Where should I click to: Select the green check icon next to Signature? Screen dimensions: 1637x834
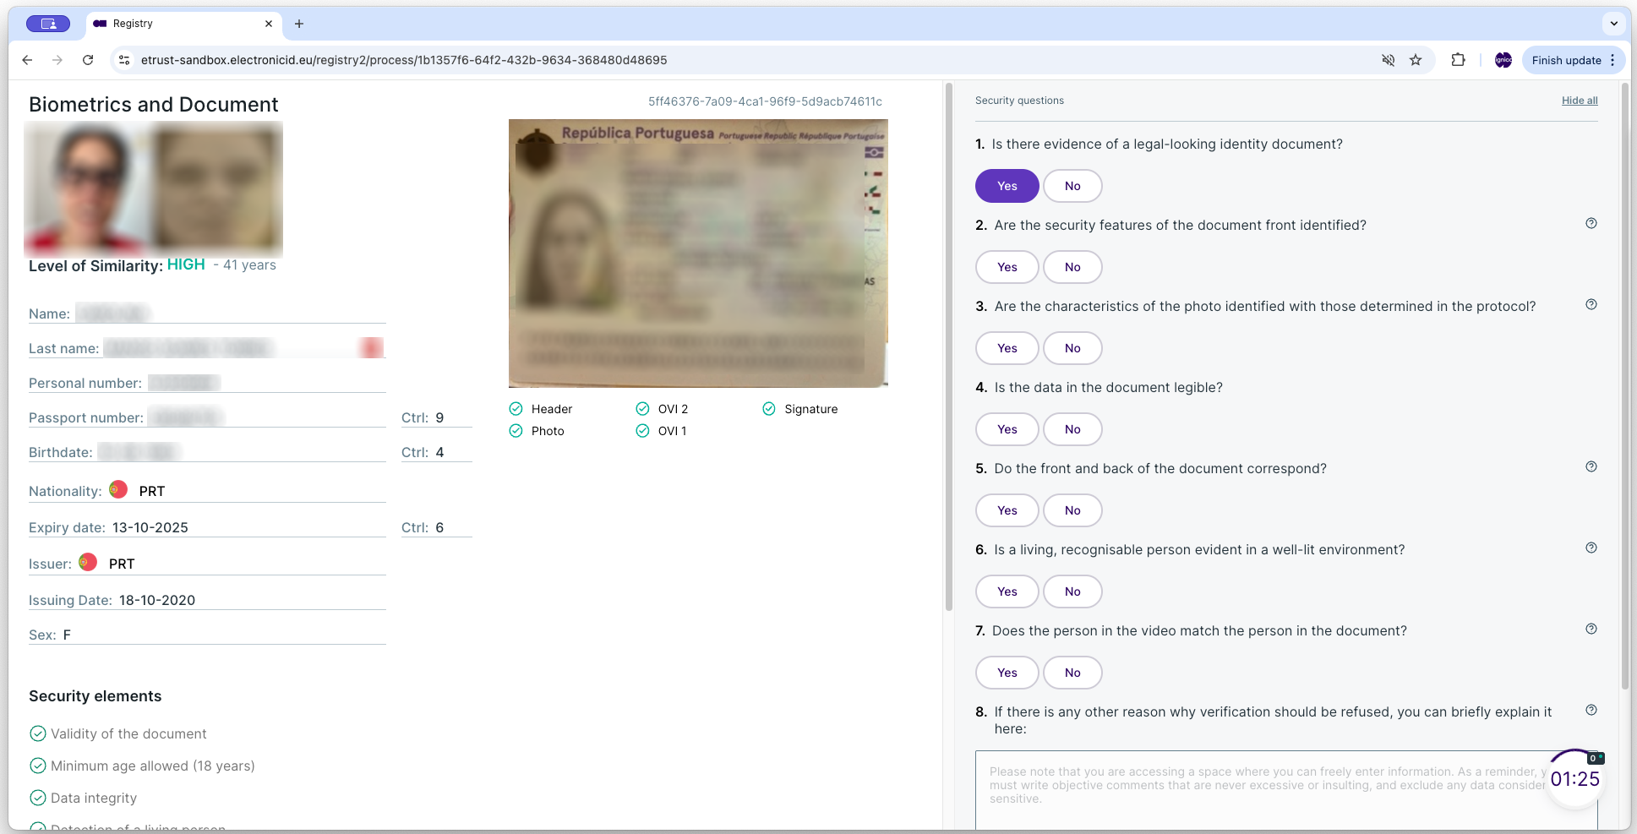click(769, 408)
